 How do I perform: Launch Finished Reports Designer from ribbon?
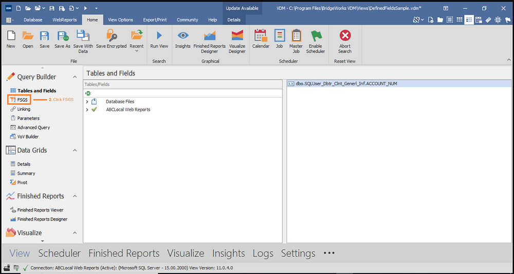(x=210, y=42)
